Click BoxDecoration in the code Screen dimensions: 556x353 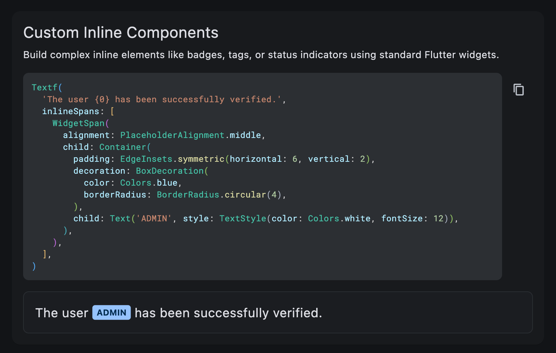(169, 171)
